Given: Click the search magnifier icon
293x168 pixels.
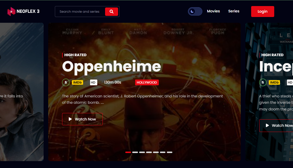Looking at the screenshot, I should 111,12.
